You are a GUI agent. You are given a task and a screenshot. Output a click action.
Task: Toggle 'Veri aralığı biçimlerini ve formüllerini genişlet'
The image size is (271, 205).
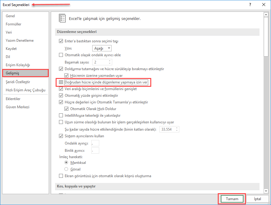click(61, 89)
